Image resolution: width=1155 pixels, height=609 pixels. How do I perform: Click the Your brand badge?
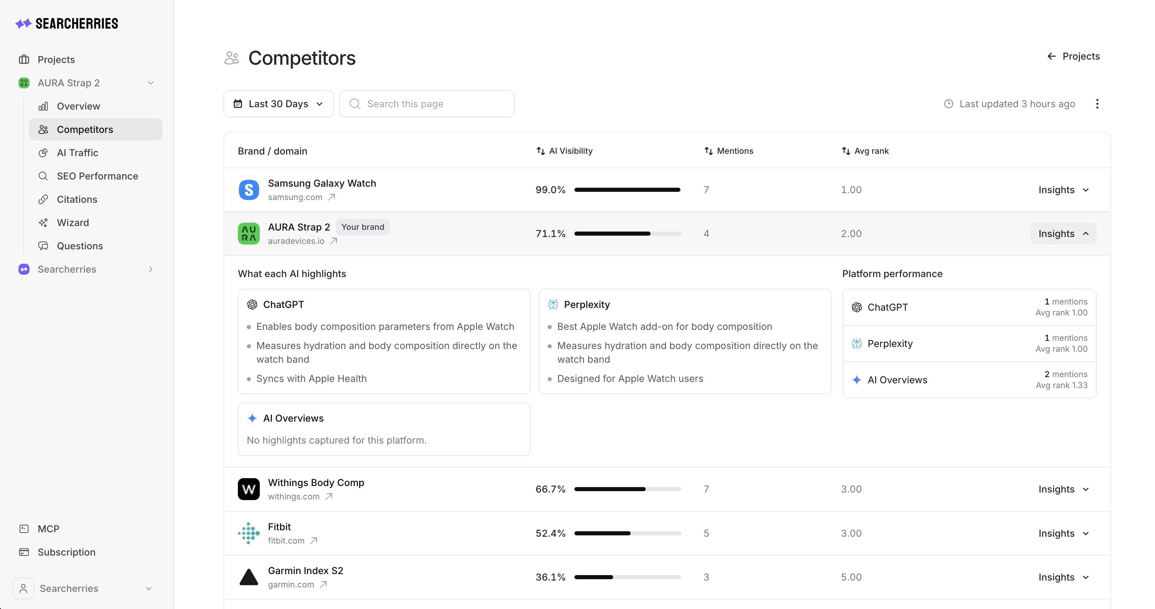(363, 227)
